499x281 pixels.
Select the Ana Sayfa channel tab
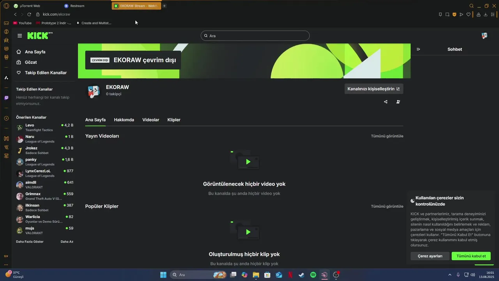tap(96, 120)
